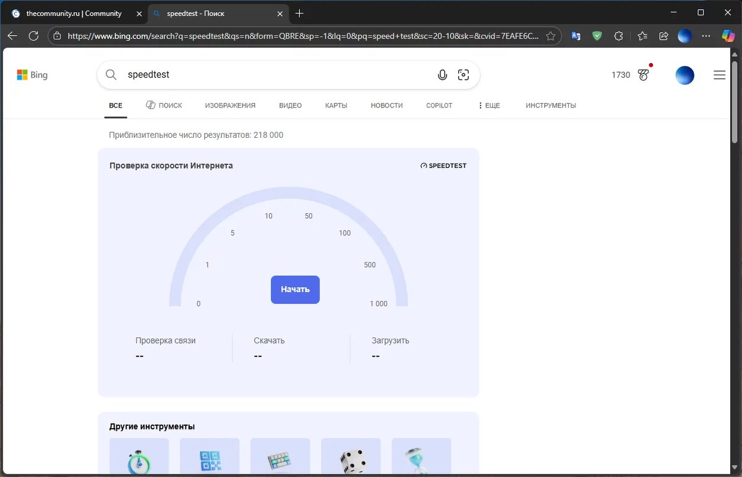Switch to ИЗОБРАЖЕНИЯ results
The height and width of the screenshot is (477, 742).
230,106
